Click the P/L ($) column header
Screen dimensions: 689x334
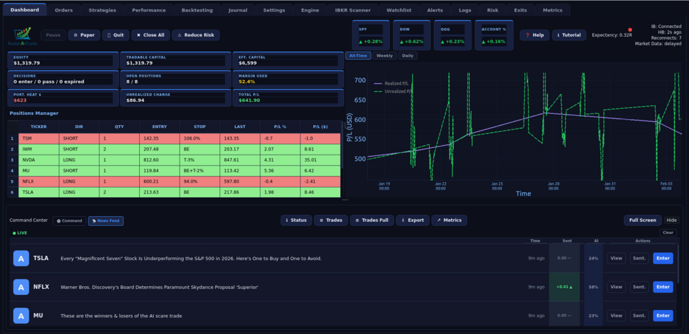click(x=320, y=127)
